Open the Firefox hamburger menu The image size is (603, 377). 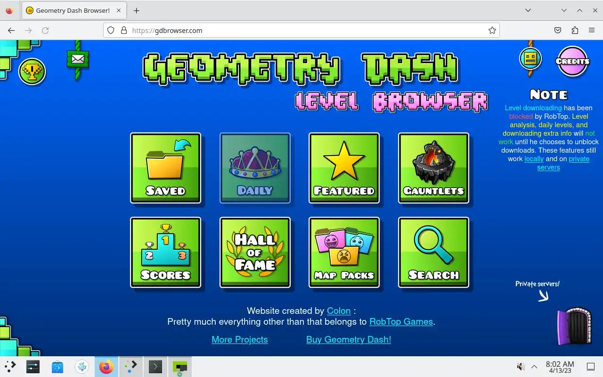click(x=592, y=30)
